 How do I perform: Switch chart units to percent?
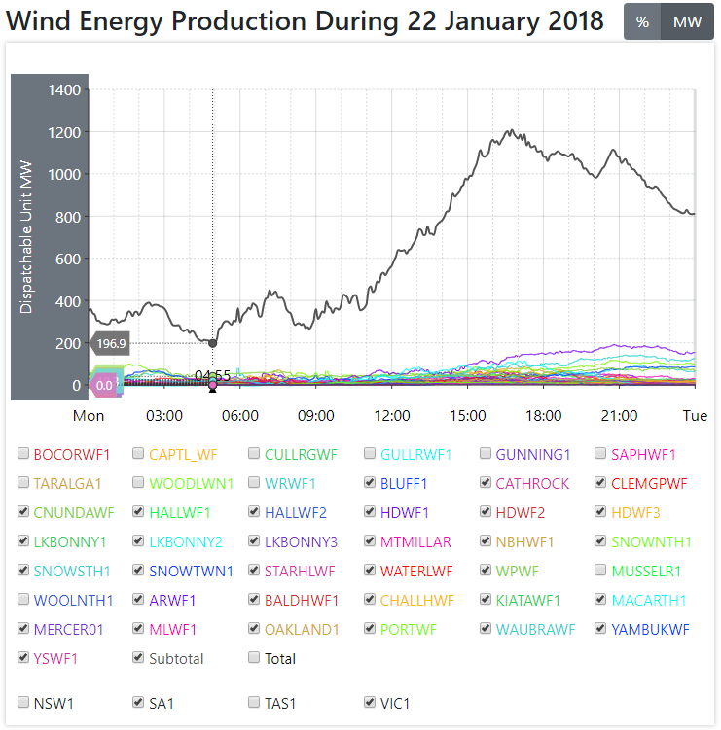pyautogui.click(x=642, y=22)
